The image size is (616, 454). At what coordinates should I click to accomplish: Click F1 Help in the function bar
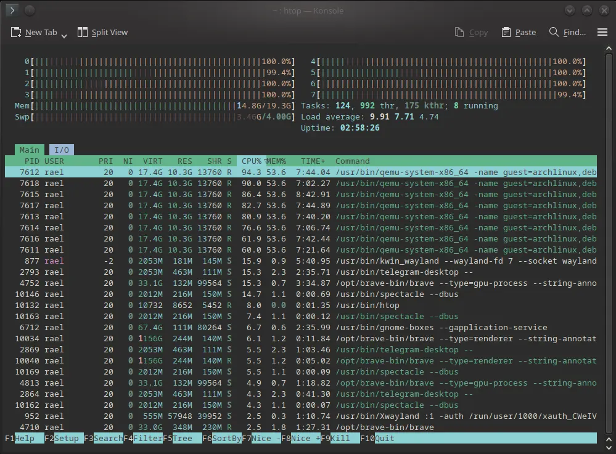[25, 439]
